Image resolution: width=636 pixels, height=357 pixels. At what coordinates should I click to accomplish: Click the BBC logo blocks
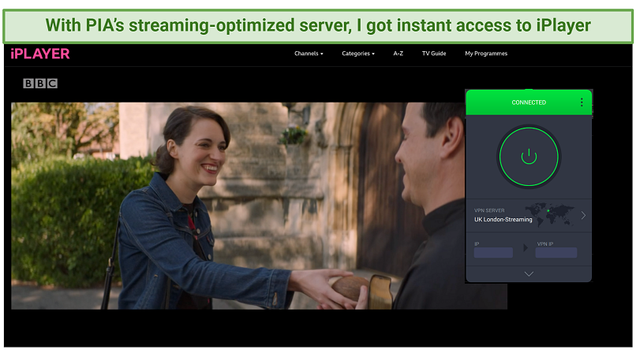[40, 84]
